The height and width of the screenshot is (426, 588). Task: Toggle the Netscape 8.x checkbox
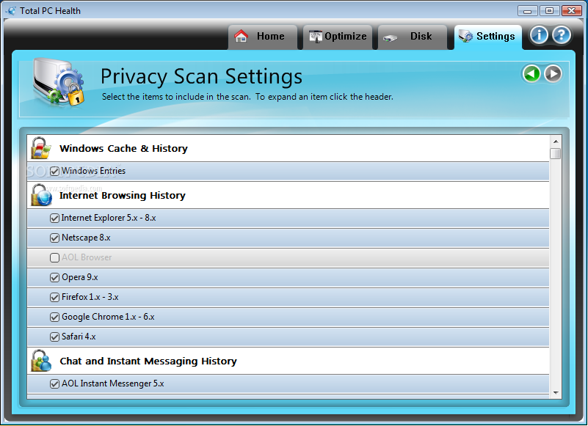tap(55, 238)
